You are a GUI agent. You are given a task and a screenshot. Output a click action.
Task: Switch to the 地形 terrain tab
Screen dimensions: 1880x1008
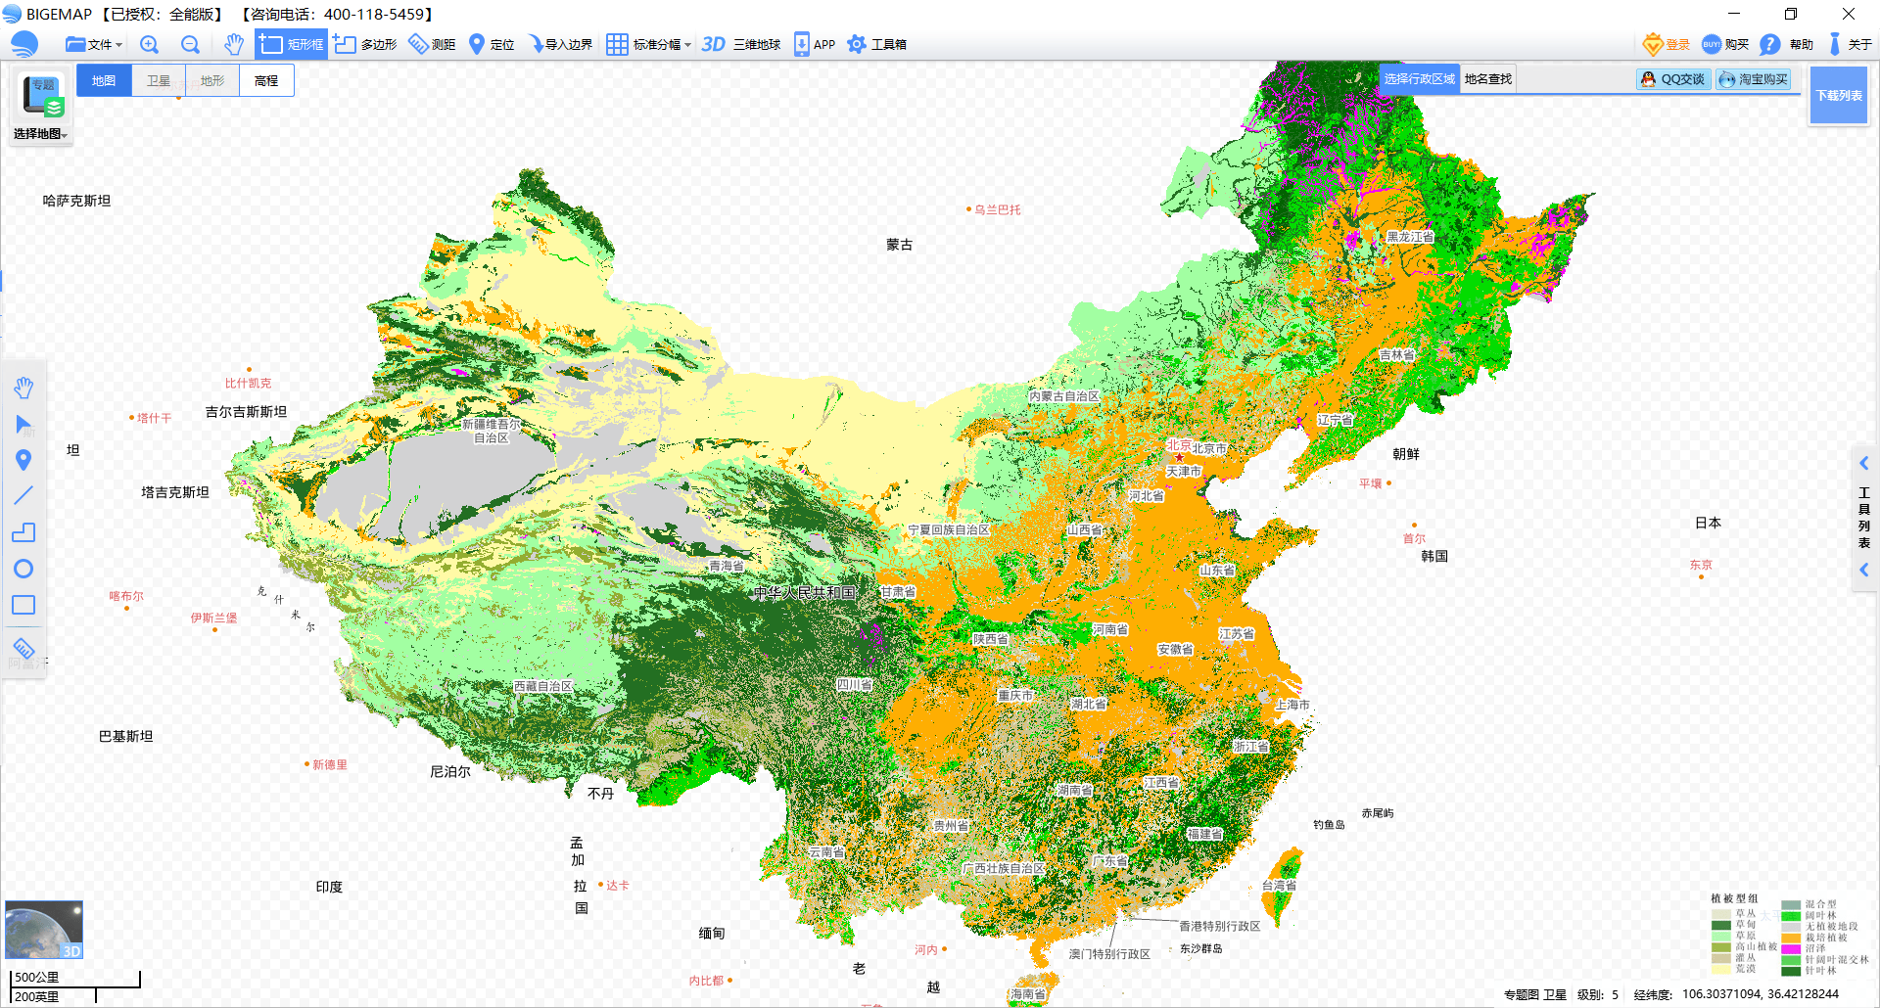click(212, 80)
